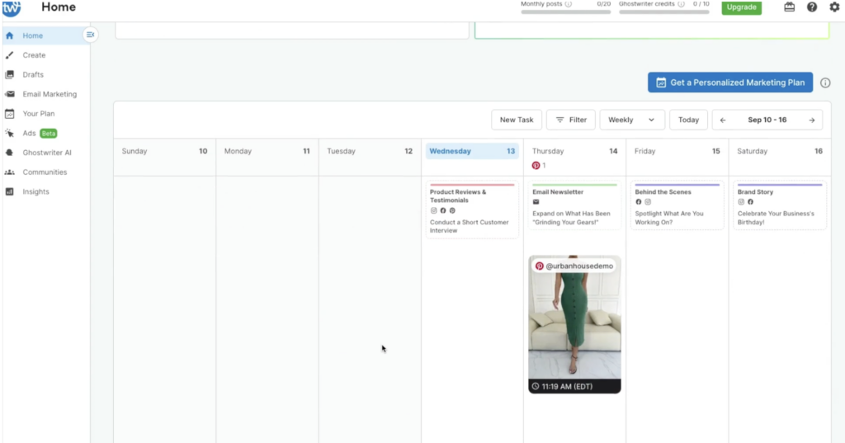
Task: Click Get a Personalized Marketing Plan
Action: 730,82
